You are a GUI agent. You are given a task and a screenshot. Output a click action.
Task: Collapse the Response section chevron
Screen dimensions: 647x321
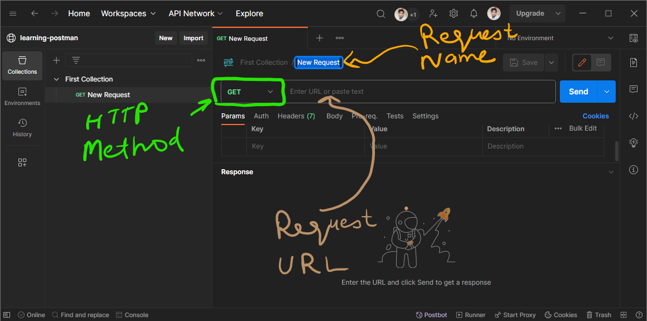(x=611, y=172)
